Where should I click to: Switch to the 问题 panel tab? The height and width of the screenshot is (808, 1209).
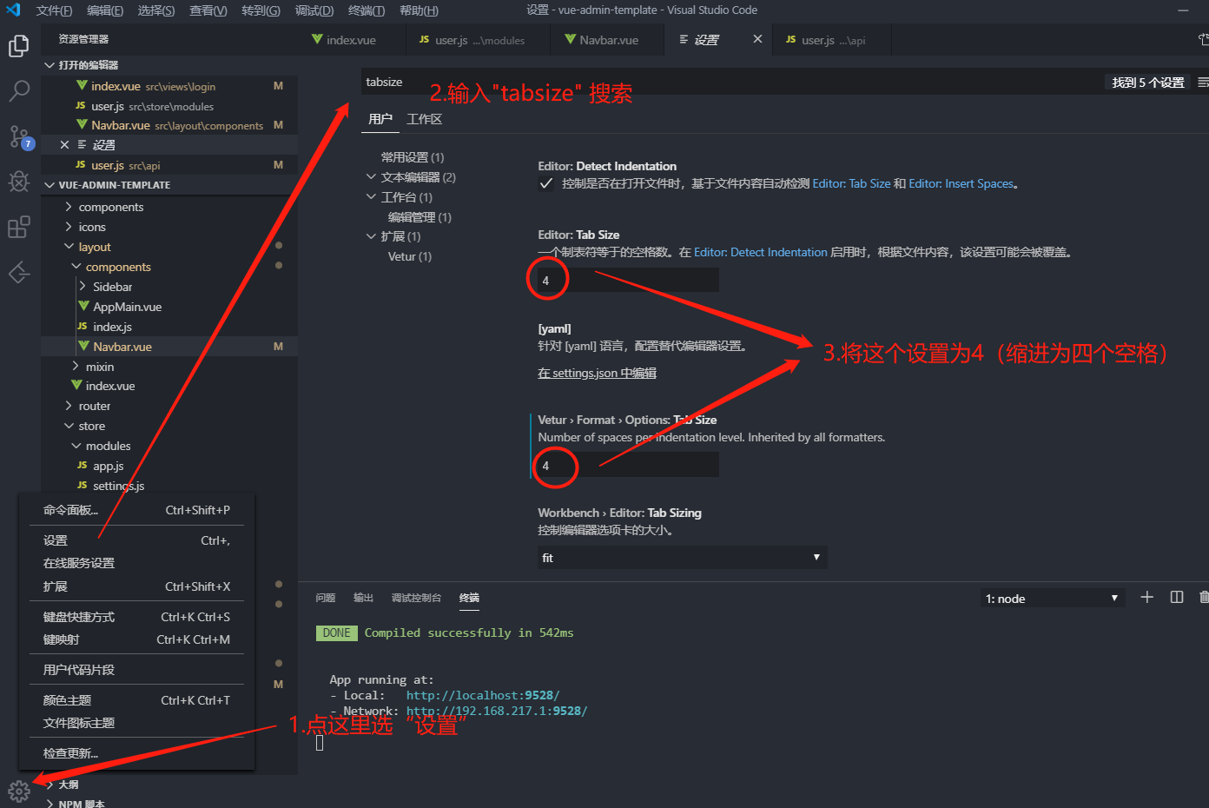coord(326,598)
